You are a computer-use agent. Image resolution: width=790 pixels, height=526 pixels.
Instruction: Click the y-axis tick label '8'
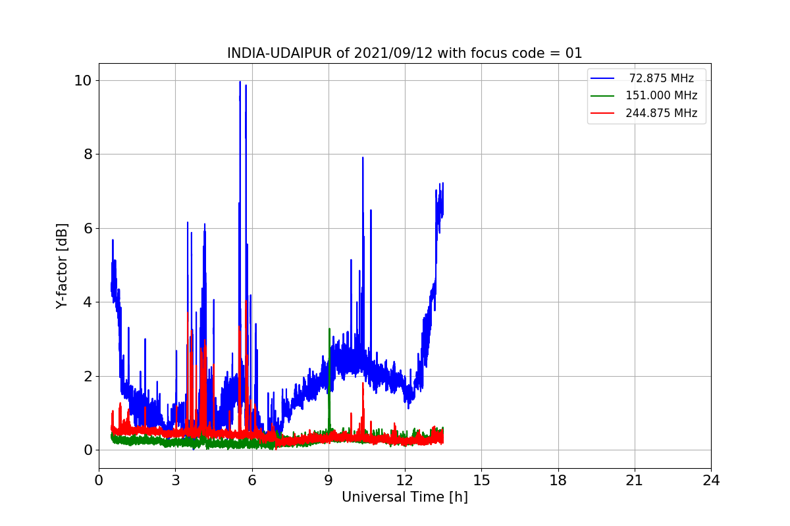[x=88, y=155]
